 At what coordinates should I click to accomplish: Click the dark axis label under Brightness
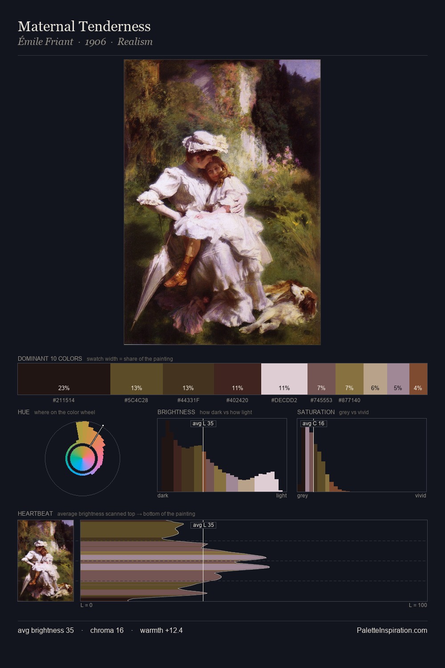tap(163, 496)
